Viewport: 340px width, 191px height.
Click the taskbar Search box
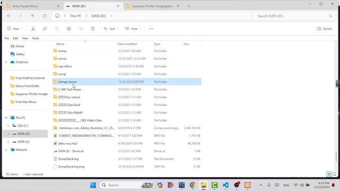pos(126,185)
